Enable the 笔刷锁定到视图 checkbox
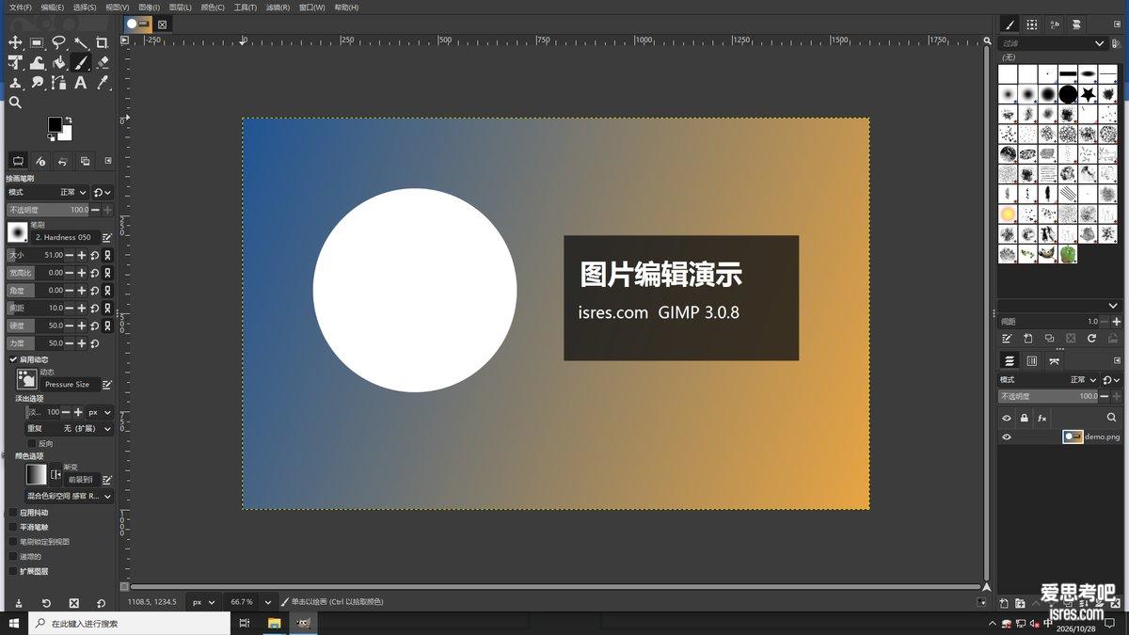Screen dimensions: 1129x635 click(13, 542)
